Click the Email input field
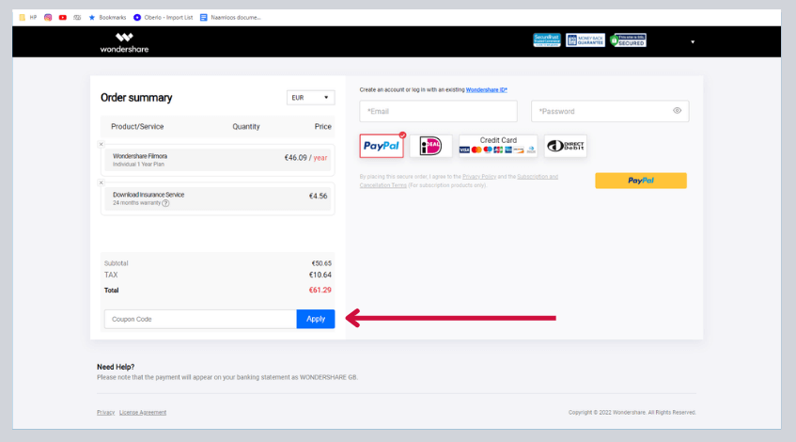The width and height of the screenshot is (796, 442). coord(438,111)
